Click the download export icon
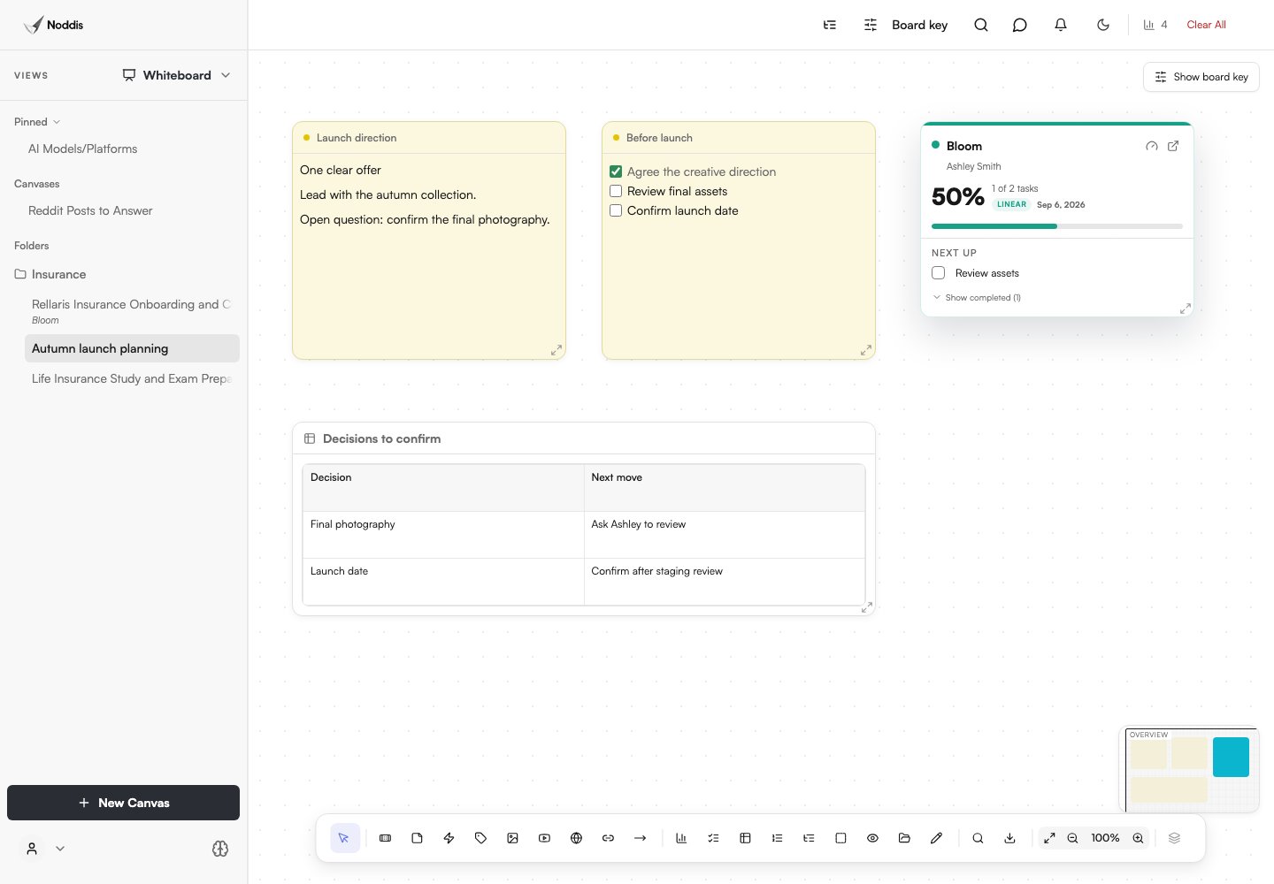 [1009, 838]
